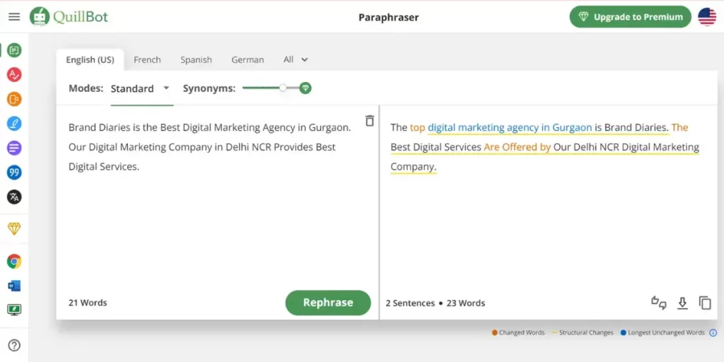Open the Chrome extension sidebar icon

pyautogui.click(x=14, y=262)
